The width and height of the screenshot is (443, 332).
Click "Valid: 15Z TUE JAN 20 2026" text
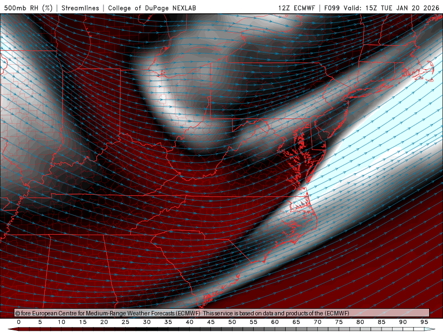pos(392,8)
